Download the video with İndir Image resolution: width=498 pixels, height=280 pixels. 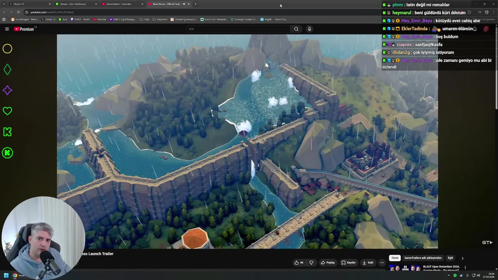pos(368,262)
